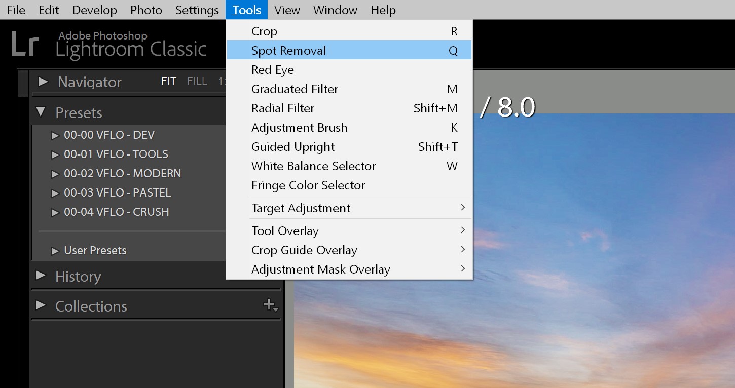Viewport: 735px width, 388px height.
Task: Set Navigator zoom to FIT
Action: [168, 81]
